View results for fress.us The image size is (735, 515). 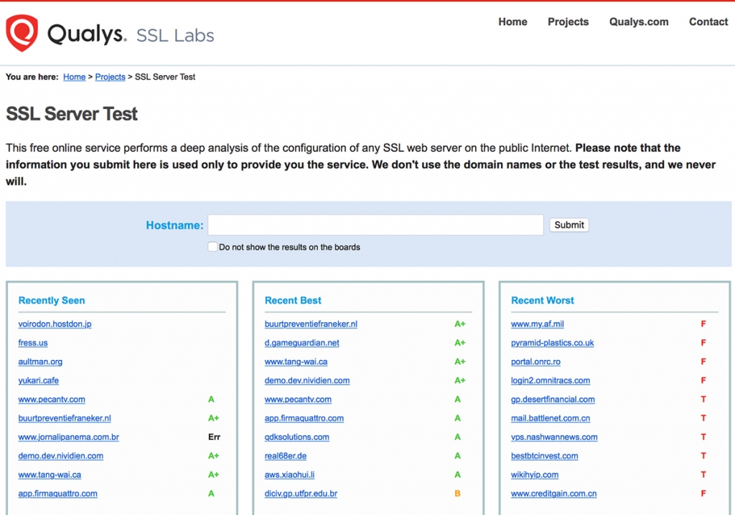click(x=32, y=343)
